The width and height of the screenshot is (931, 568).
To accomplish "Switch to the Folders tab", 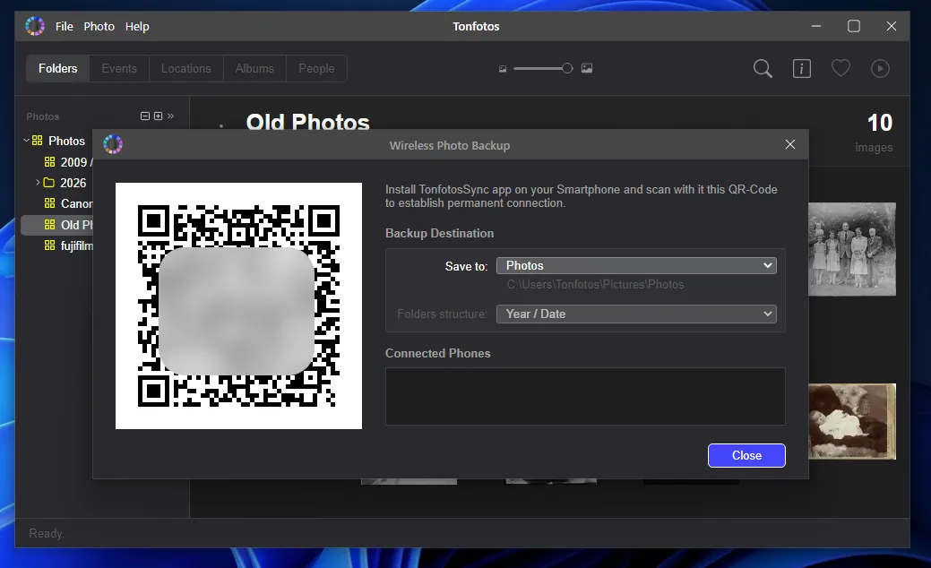I will tap(57, 68).
